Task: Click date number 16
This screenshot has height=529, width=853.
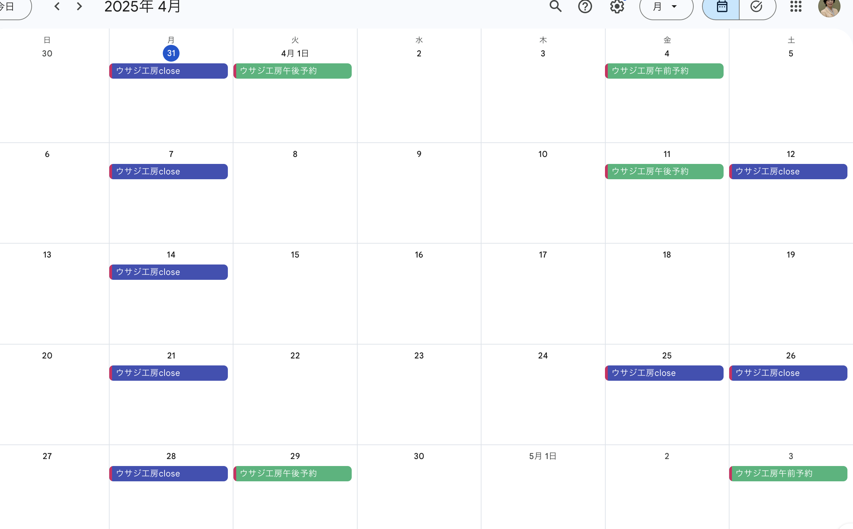Action: (x=418, y=255)
